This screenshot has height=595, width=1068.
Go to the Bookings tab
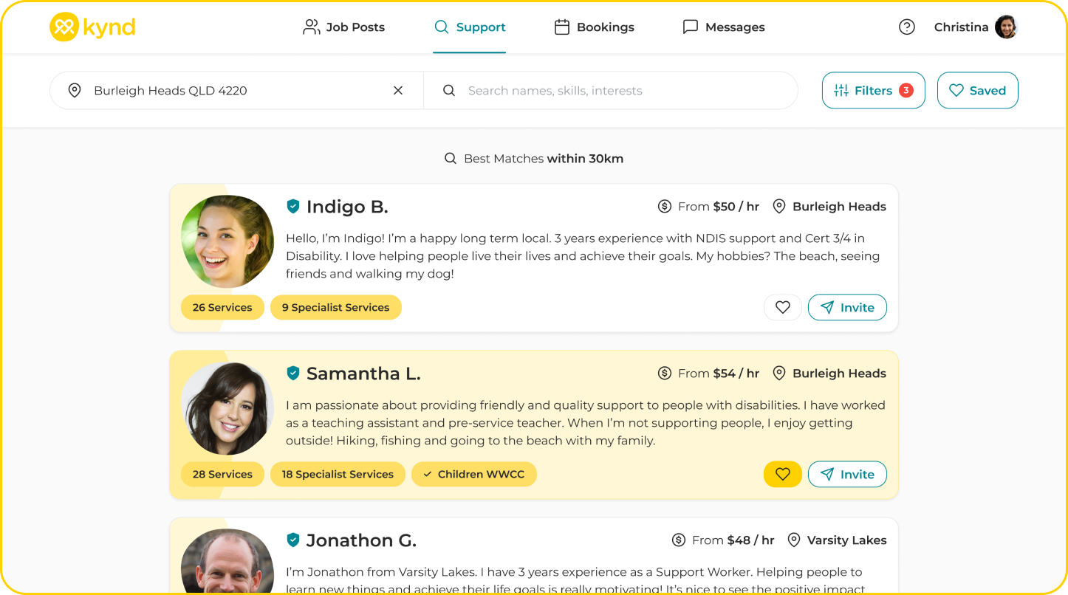pyautogui.click(x=595, y=27)
